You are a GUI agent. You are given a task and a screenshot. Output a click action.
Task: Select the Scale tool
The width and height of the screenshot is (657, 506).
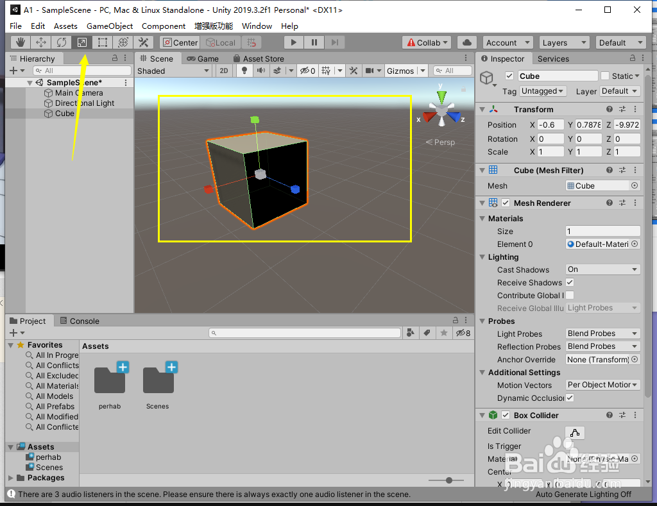81,42
